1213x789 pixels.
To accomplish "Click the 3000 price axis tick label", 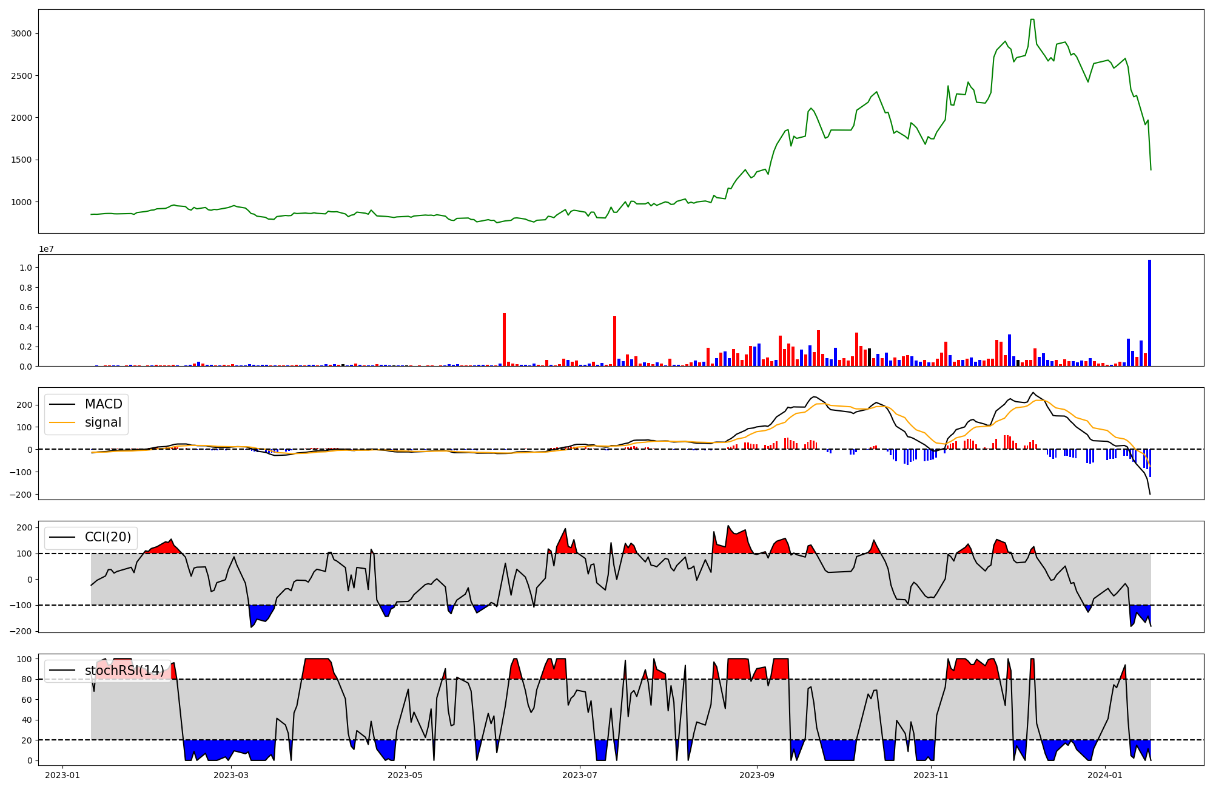I will [21, 33].
